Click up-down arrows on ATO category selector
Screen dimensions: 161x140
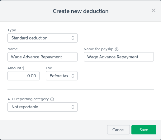73,107
